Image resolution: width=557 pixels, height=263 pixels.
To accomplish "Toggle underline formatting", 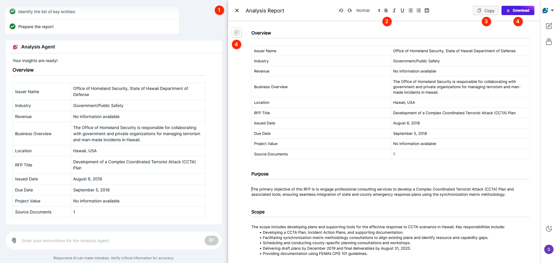I will point(402,10).
